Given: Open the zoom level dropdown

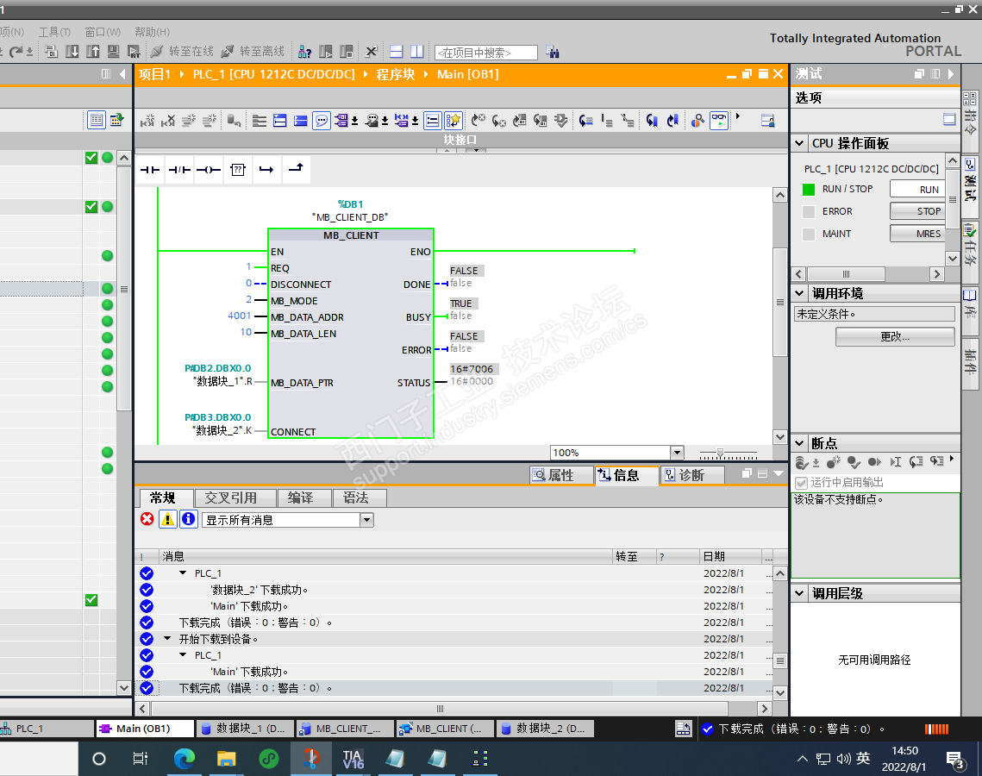Looking at the screenshot, I should tap(676, 453).
